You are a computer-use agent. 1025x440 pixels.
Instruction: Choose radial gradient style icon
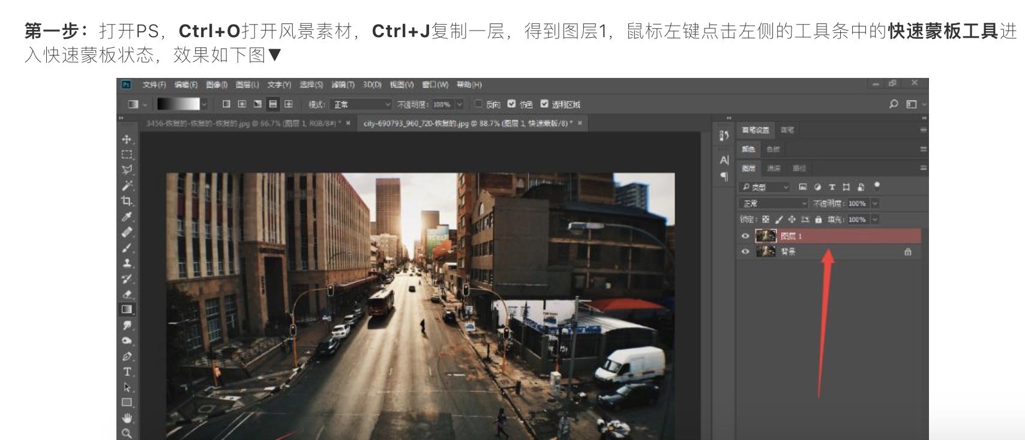[242, 104]
